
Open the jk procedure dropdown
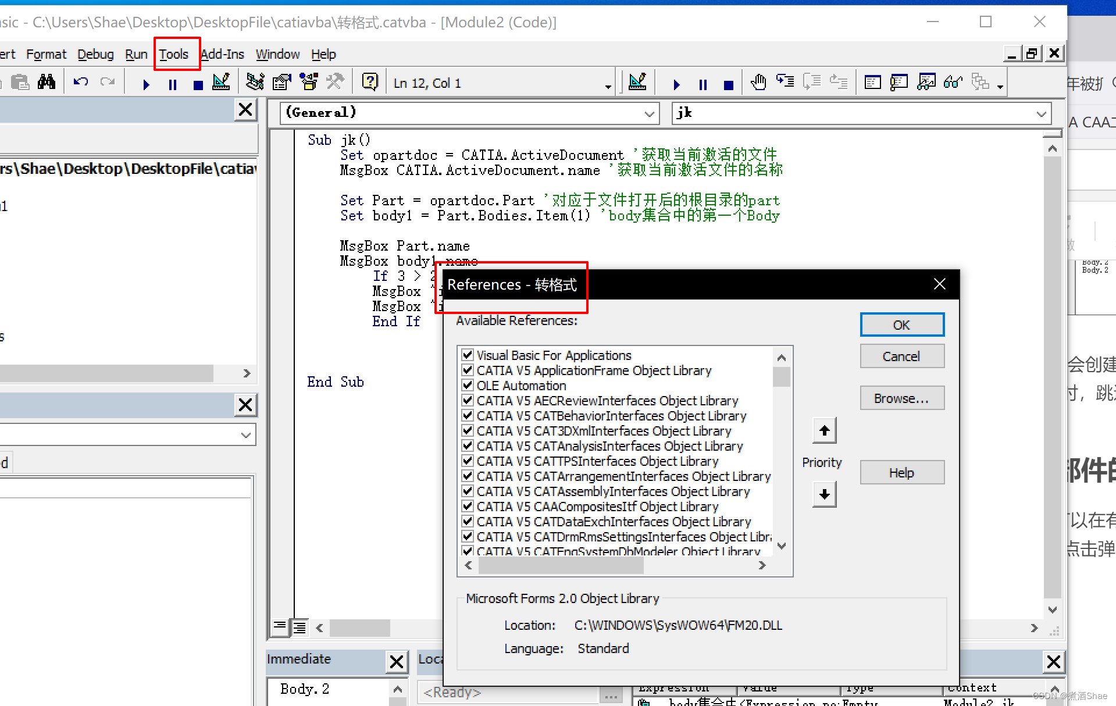(1042, 113)
